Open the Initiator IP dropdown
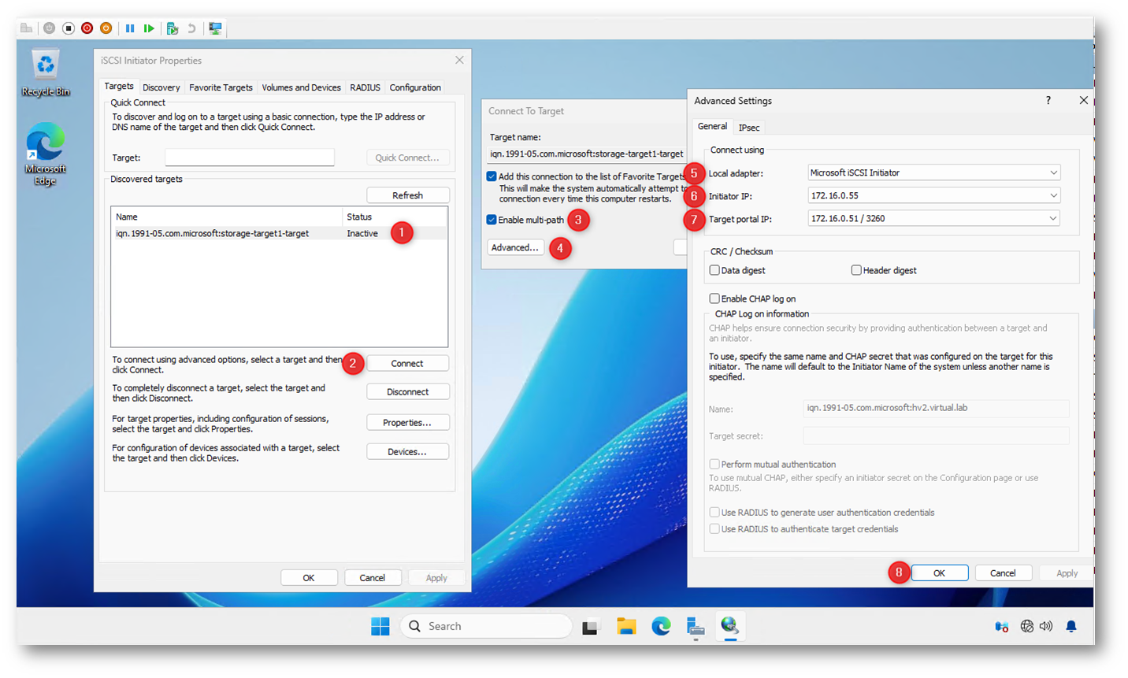Screen dimensions: 1128x678 click(x=1053, y=195)
